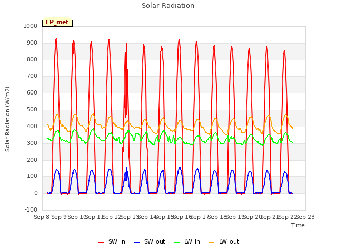Image resolution: width=337 pixels, height=252 pixels.
Task: Click the 400 y-axis tick label
Action: (32, 126)
